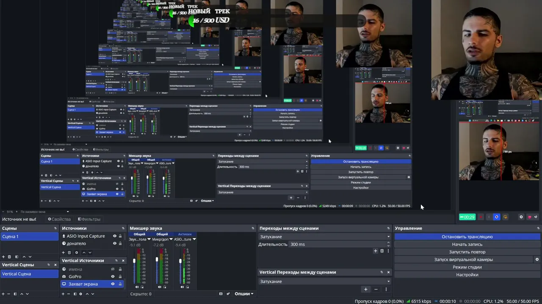The image size is (542, 304).
Task: Remove source in Vertical Источники dock
Action: coord(69,294)
